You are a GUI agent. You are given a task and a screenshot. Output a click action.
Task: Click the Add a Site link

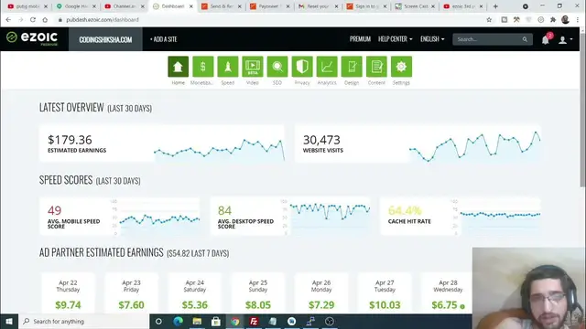pos(164,39)
